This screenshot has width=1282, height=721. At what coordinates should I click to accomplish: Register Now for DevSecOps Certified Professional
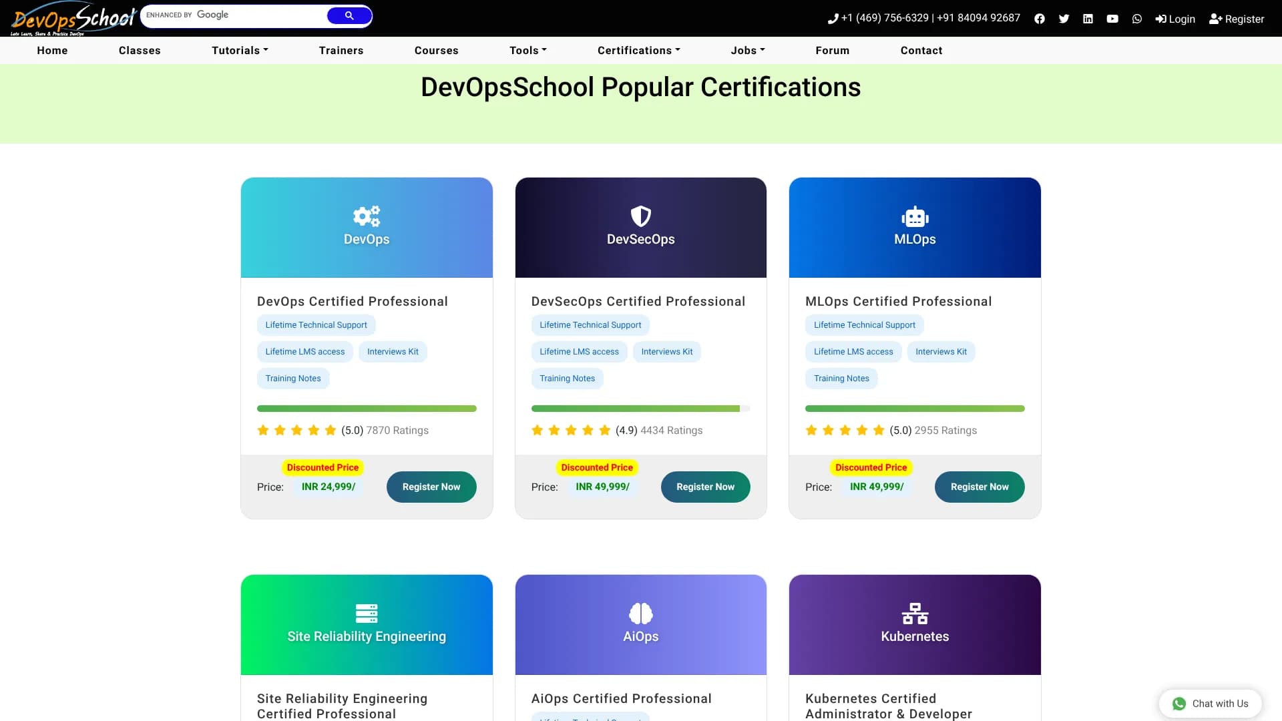[x=706, y=487]
